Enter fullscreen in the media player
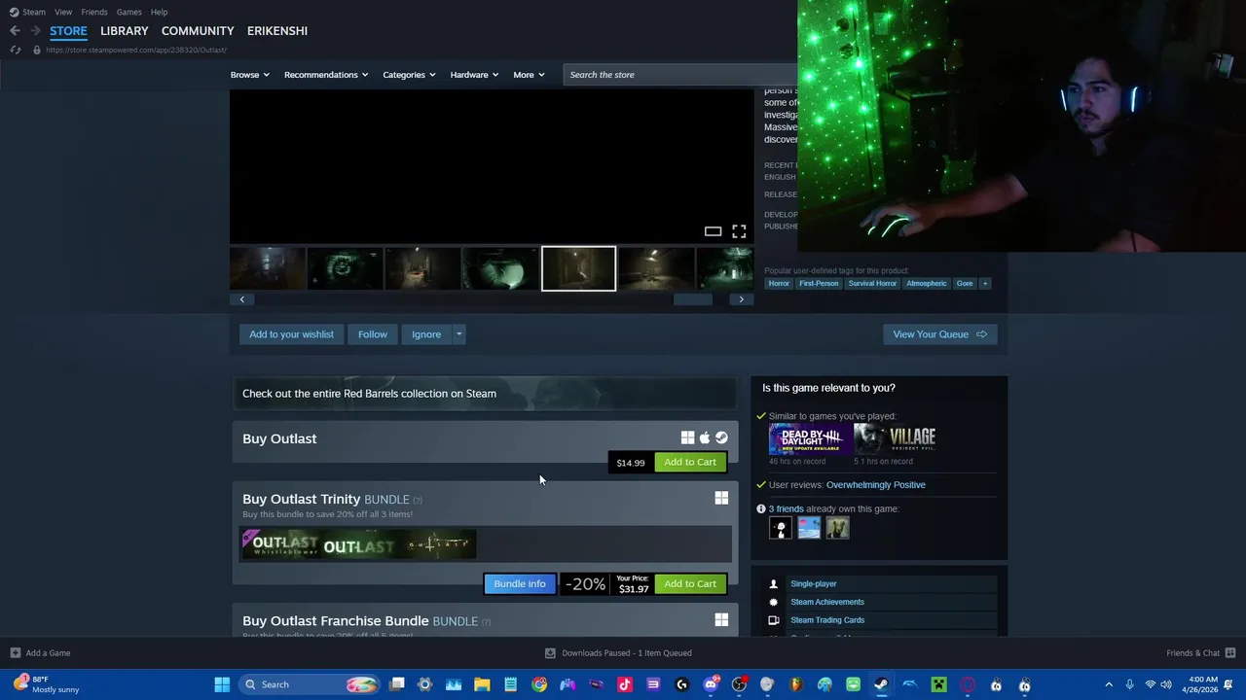The width and height of the screenshot is (1246, 700). pos(739,231)
